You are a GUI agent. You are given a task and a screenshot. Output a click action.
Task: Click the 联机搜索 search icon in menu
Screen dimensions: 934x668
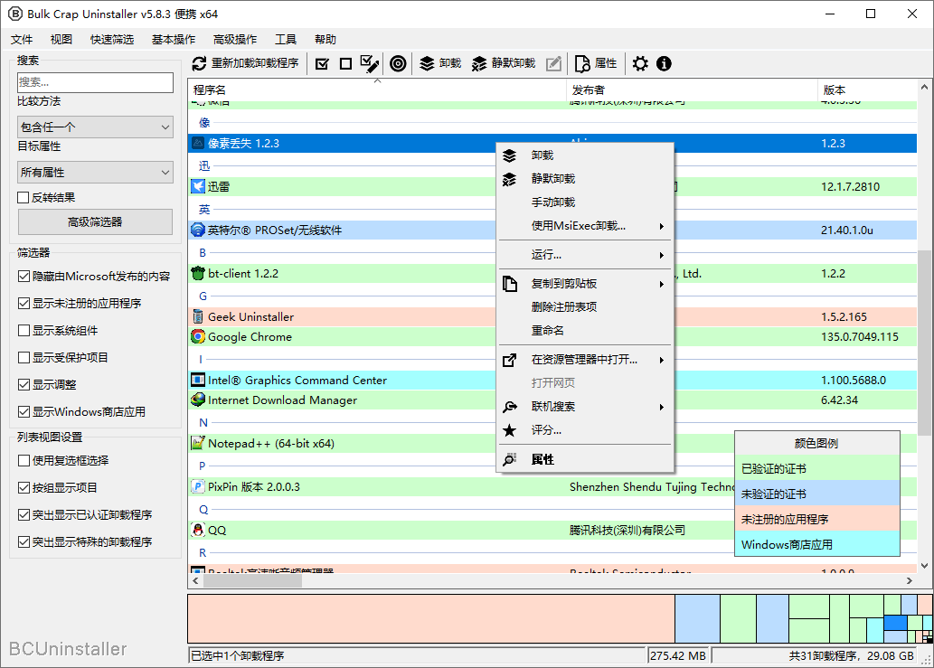click(x=510, y=407)
